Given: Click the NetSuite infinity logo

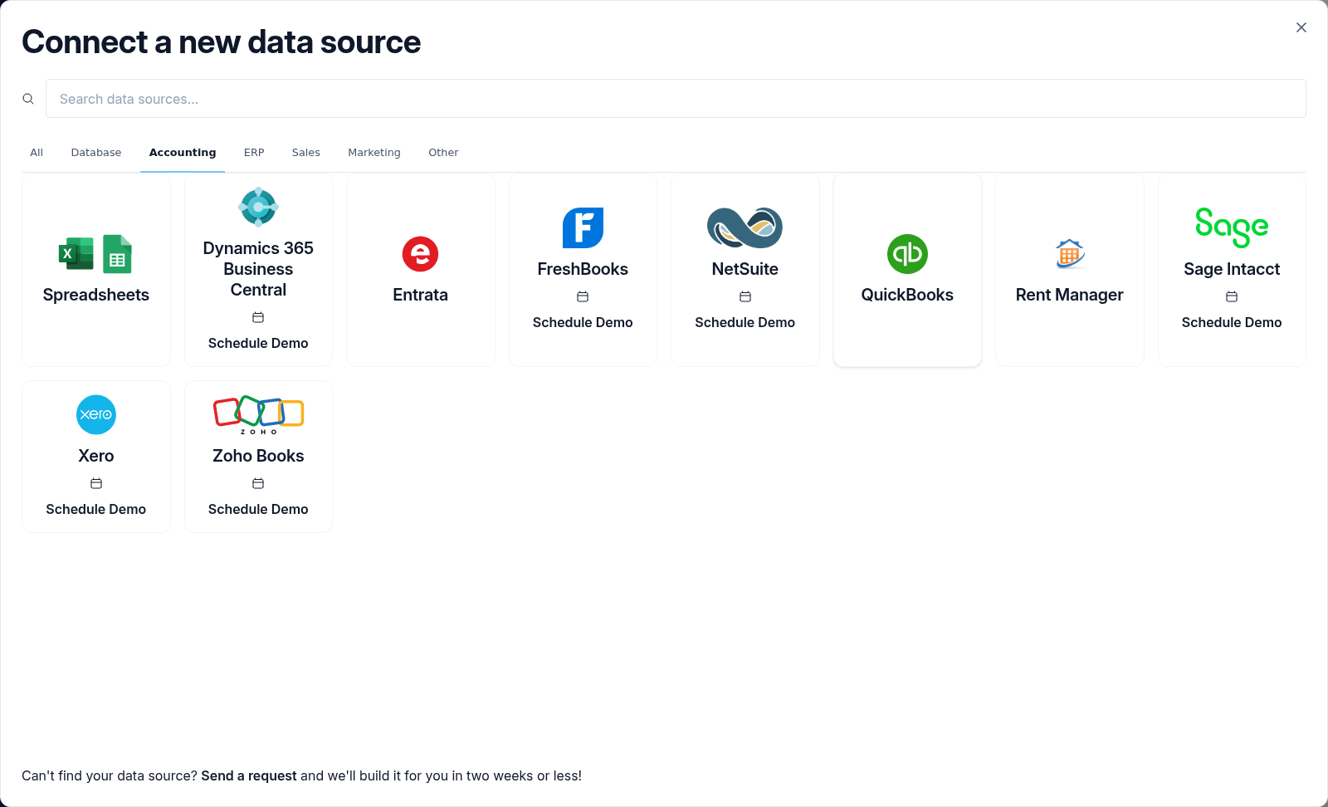Looking at the screenshot, I should [745, 227].
